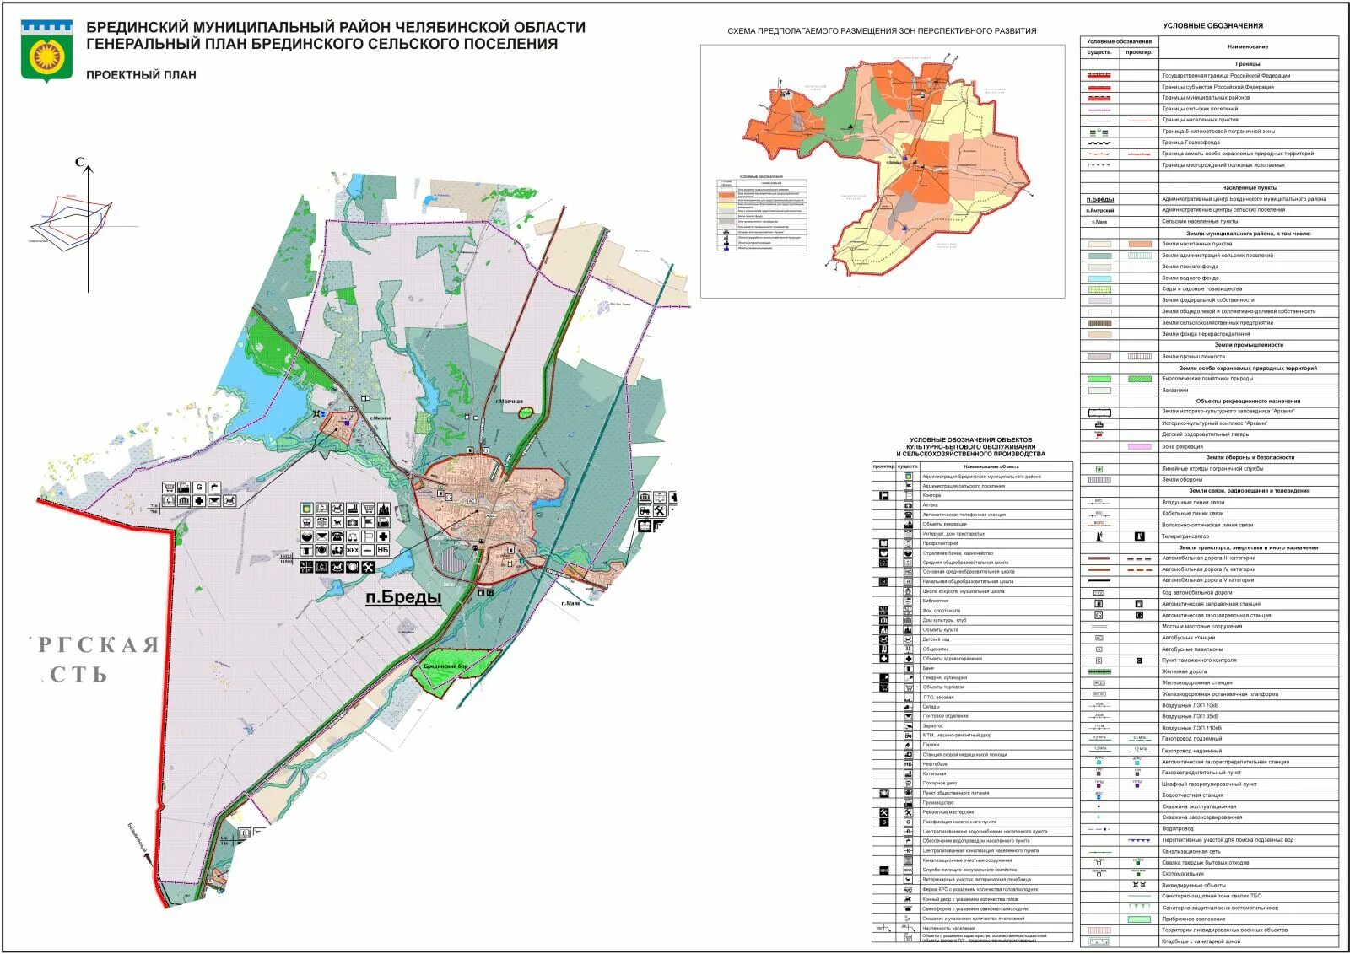Screen dimensions: 1350x954
Task: Pick the Земли лесного фонда swatch
Action: tap(1099, 267)
